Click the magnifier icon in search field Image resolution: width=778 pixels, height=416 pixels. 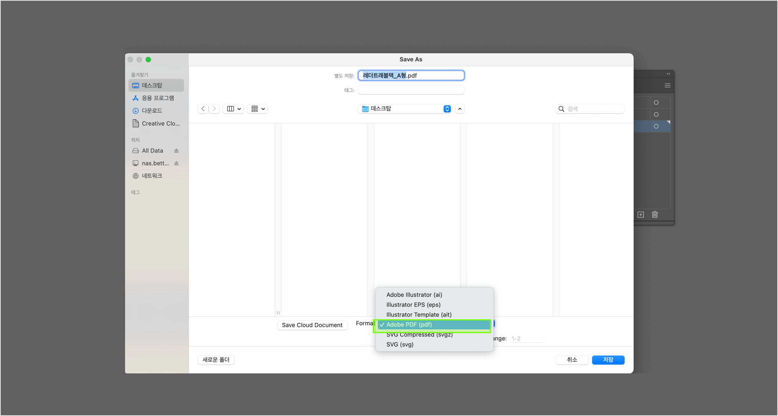tap(561, 109)
